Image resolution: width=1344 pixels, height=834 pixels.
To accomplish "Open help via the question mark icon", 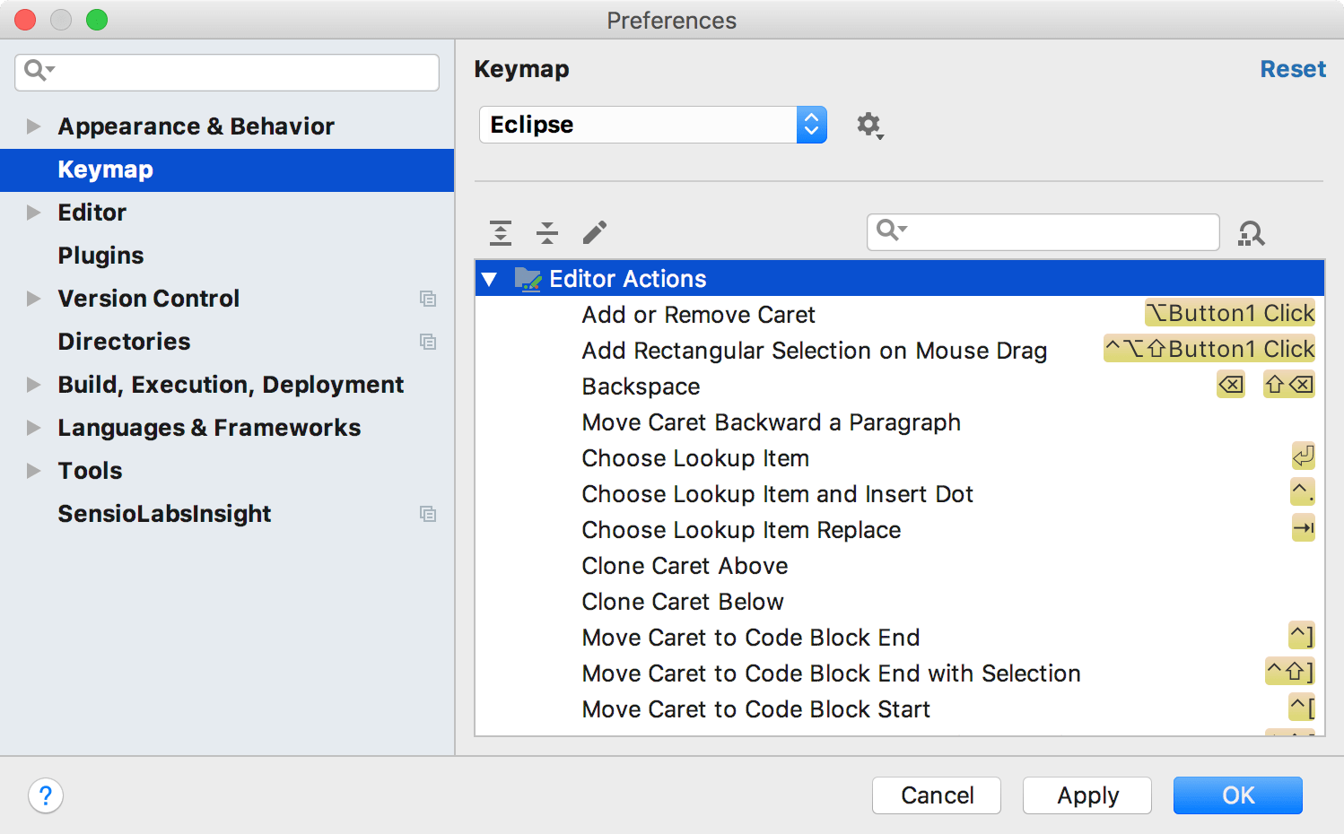I will (x=45, y=795).
